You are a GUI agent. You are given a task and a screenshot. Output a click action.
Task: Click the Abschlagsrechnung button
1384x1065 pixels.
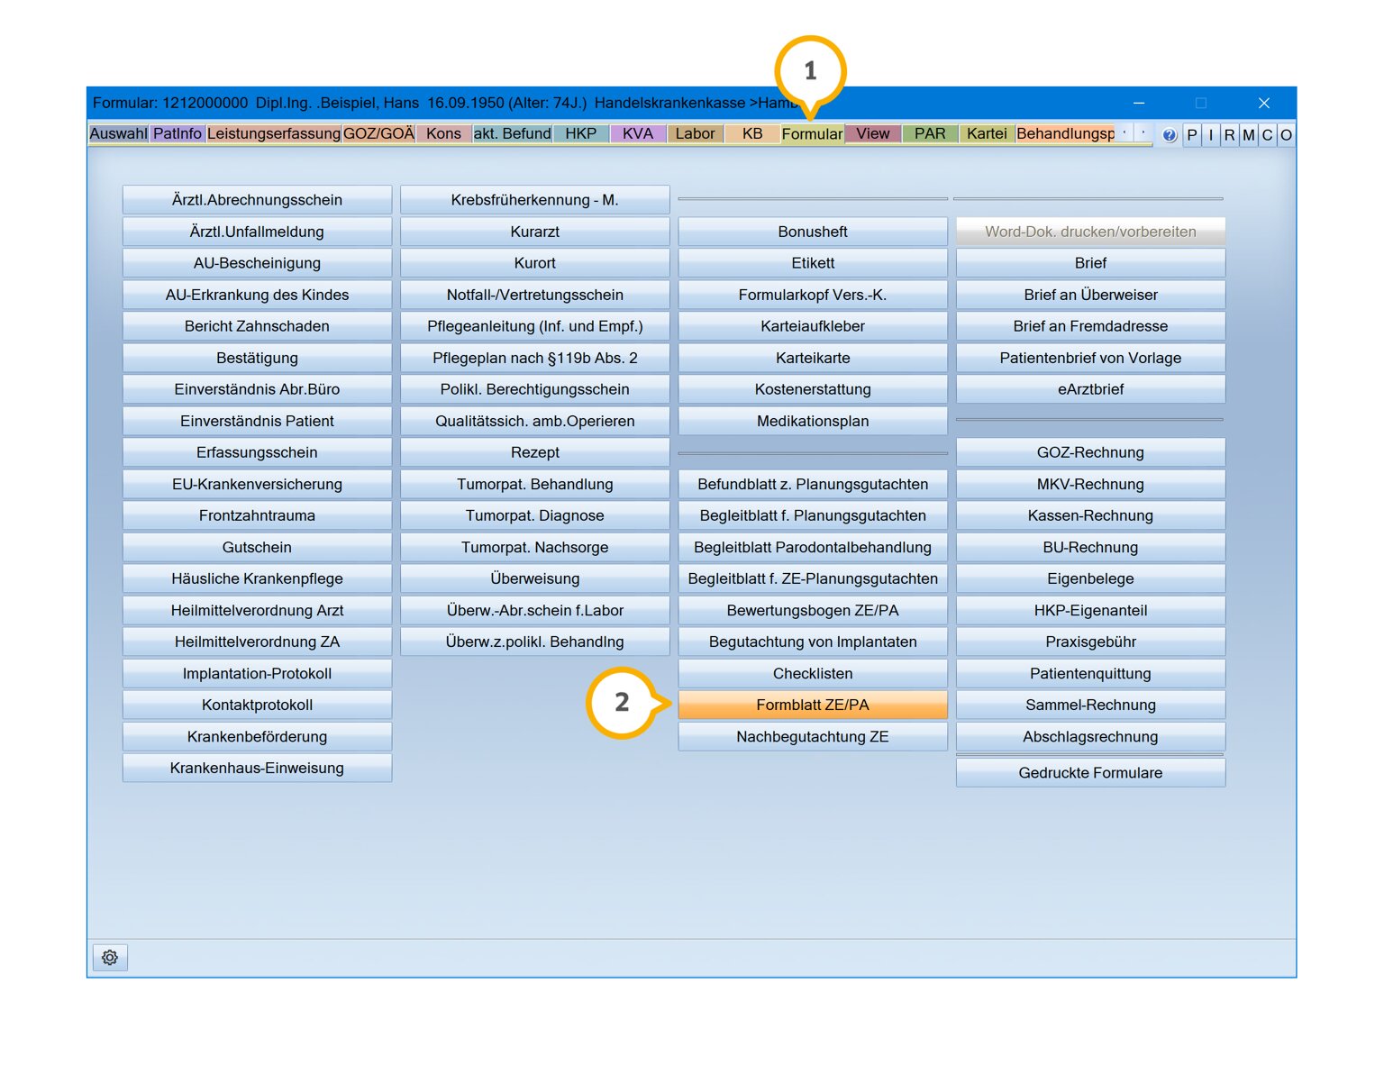pyautogui.click(x=1090, y=736)
